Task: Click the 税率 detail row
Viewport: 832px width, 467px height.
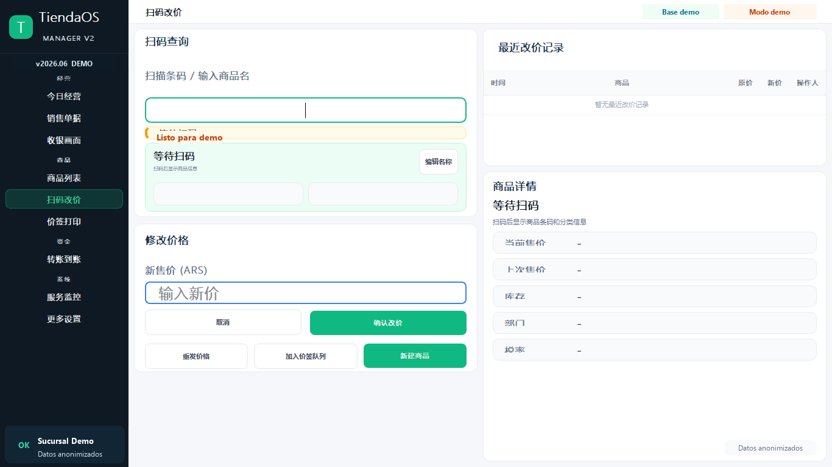Action: pos(655,350)
